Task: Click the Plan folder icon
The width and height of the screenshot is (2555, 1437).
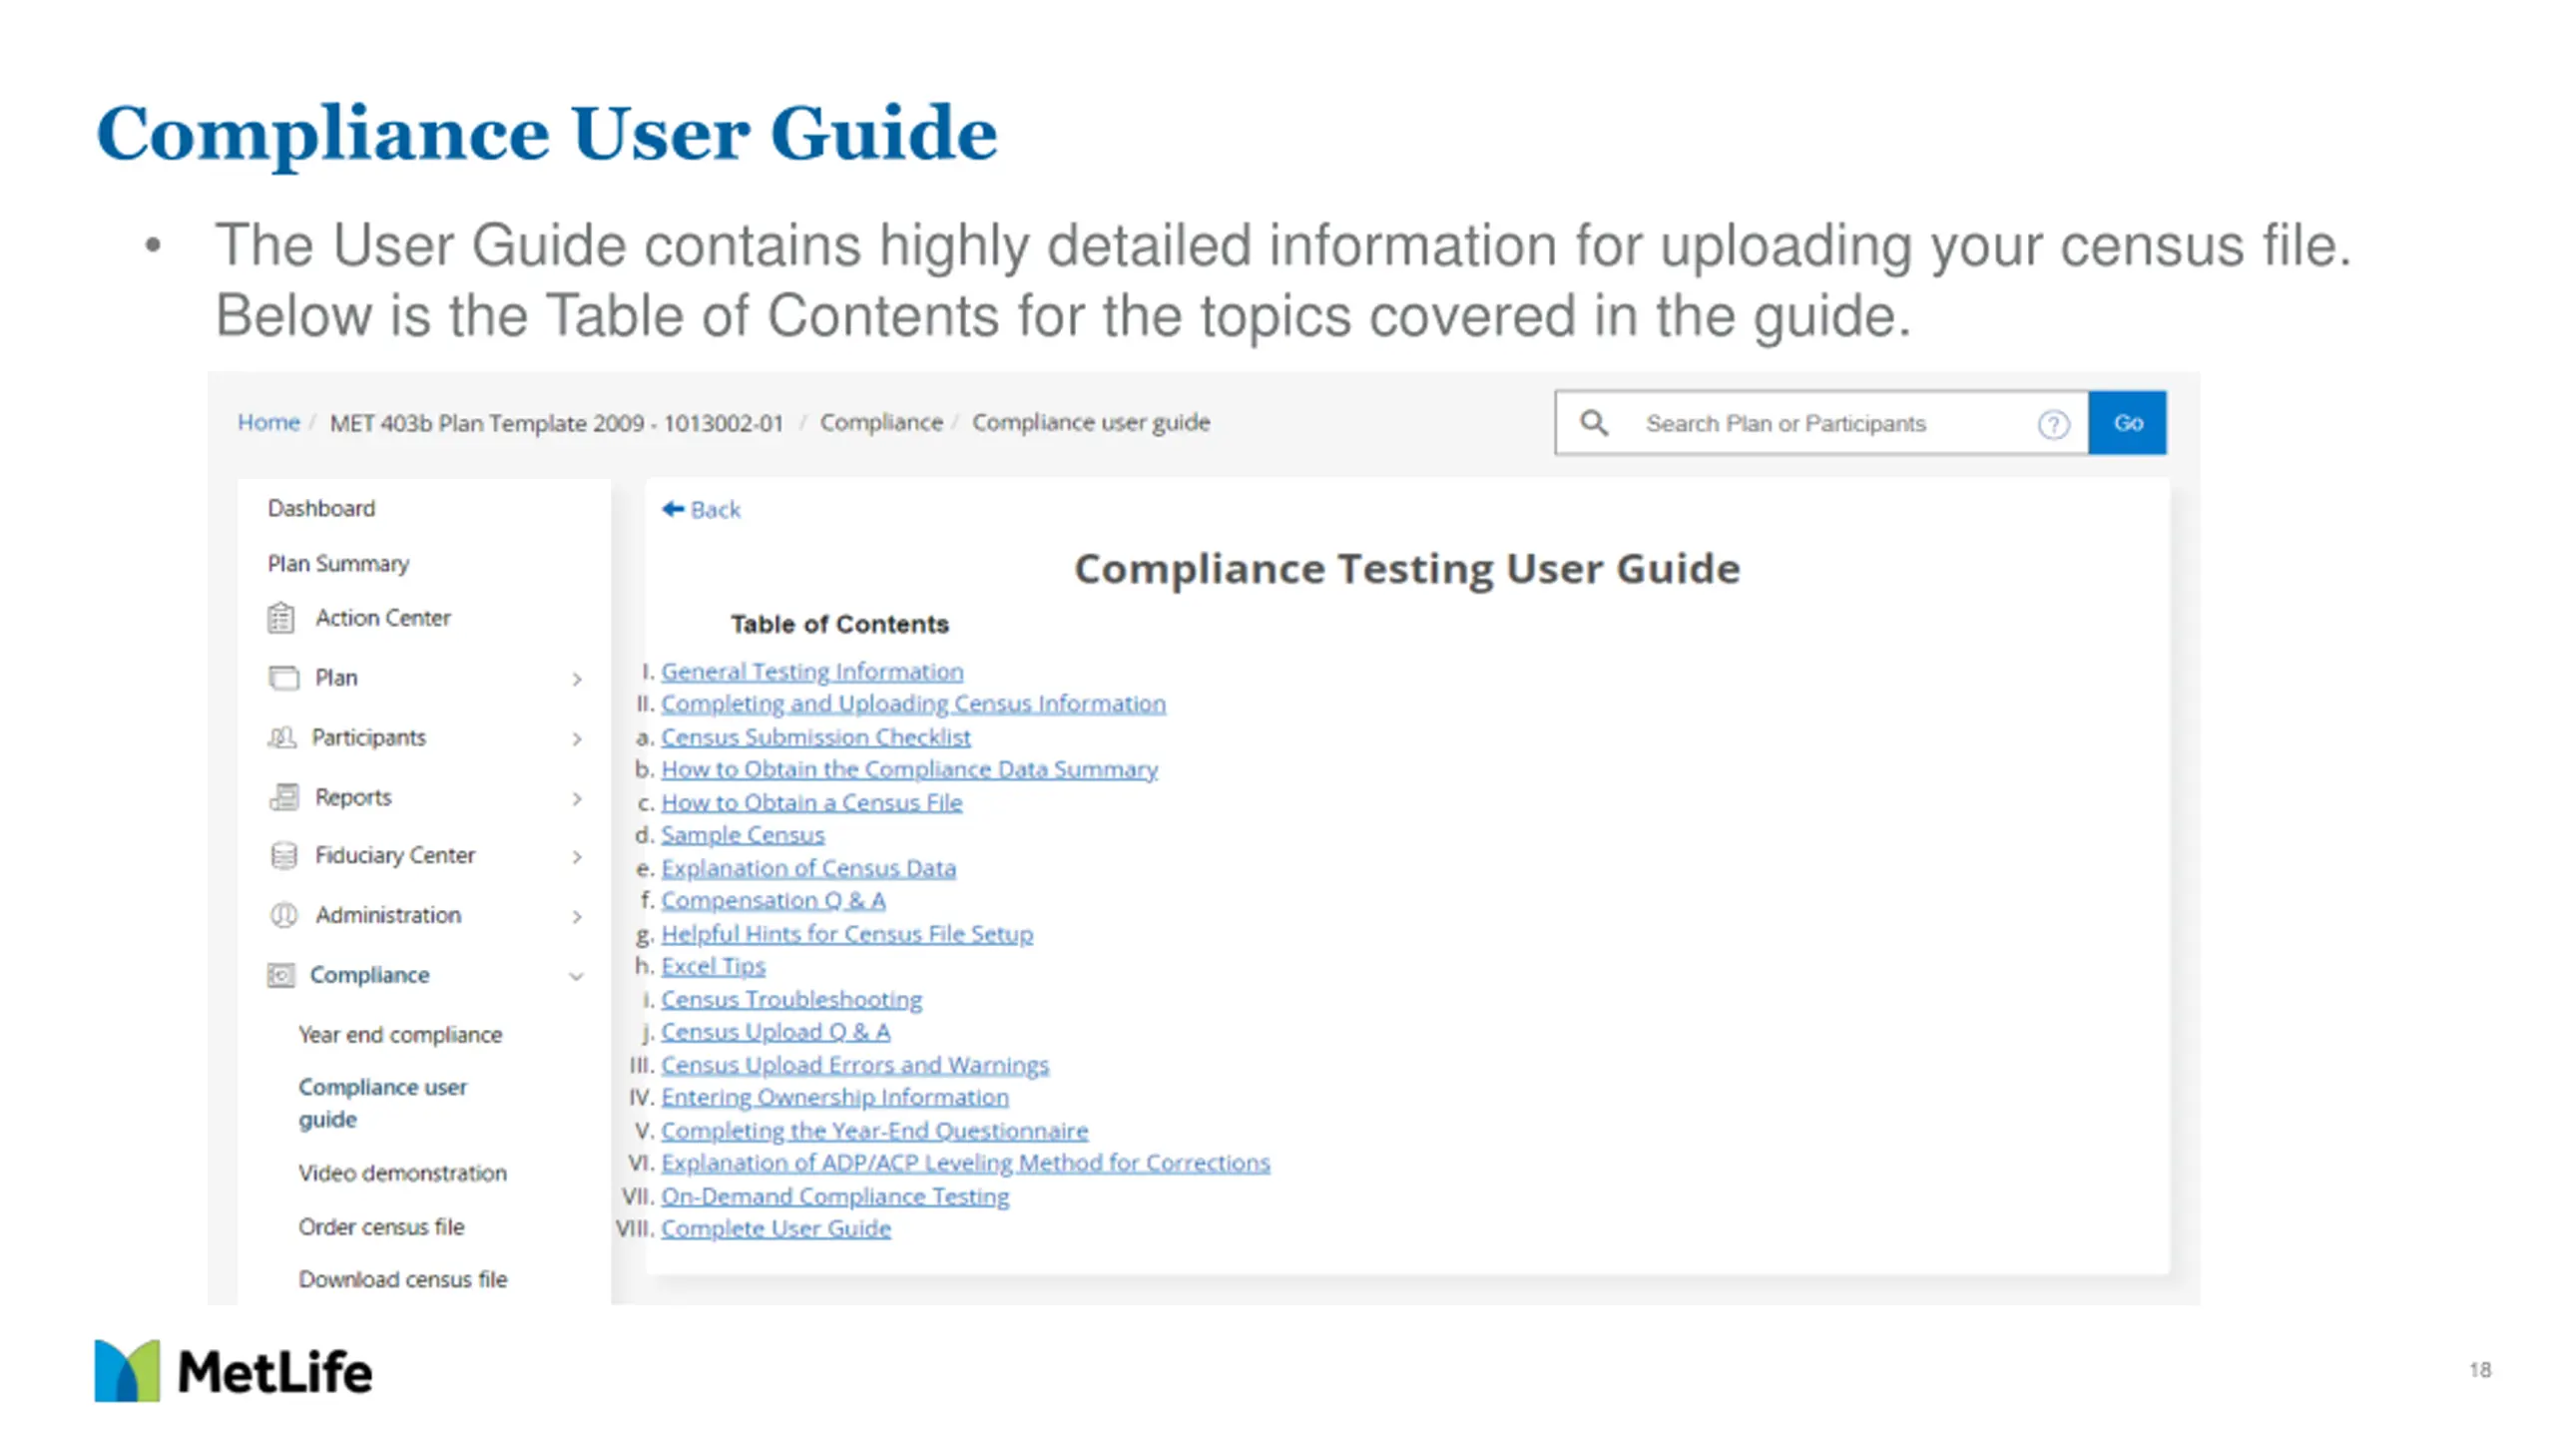Action: pyautogui.click(x=283, y=679)
